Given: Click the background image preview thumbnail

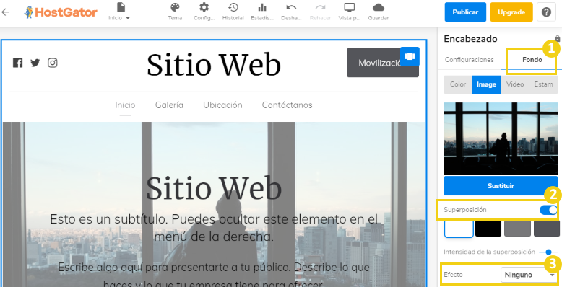Looking at the screenshot, I should (x=501, y=138).
